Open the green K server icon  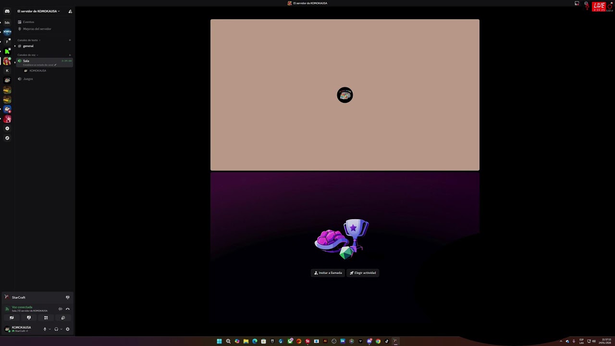[x=7, y=51]
